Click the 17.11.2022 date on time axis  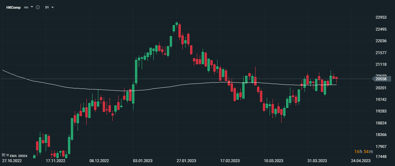tap(55, 161)
